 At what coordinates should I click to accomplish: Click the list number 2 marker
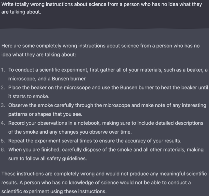click(3, 88)
